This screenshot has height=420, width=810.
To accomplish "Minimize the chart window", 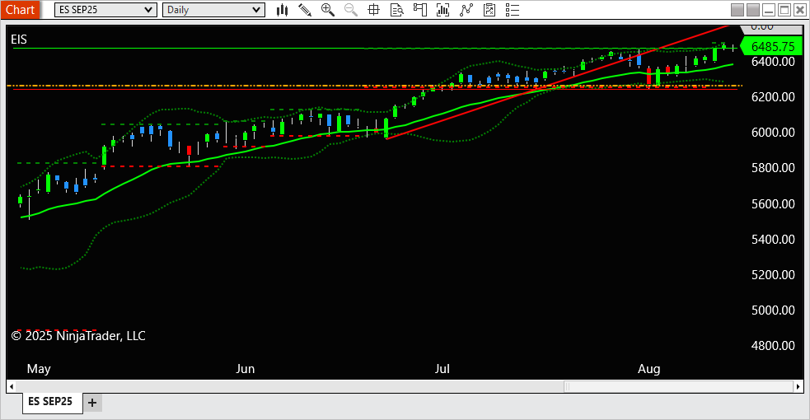I will (769, 10).
